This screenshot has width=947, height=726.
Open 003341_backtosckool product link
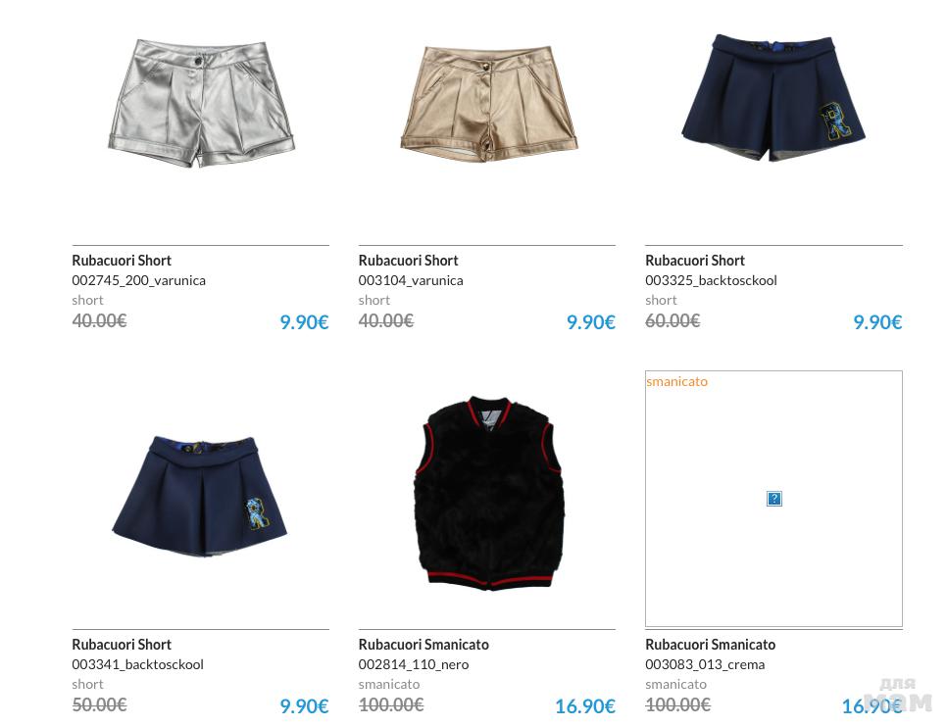pos(137,664)
